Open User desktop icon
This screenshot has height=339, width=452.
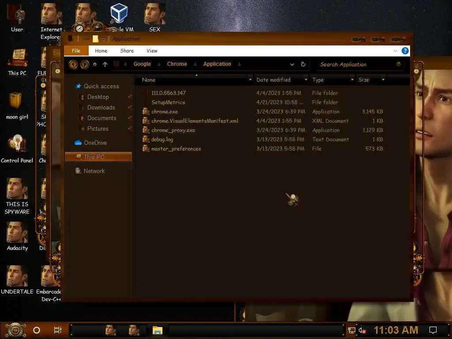click(x=17, y=18)
